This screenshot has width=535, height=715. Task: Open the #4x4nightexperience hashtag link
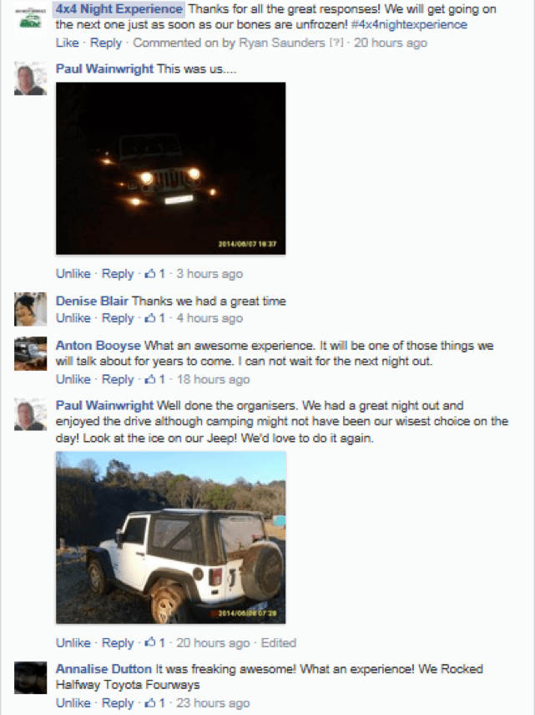[x=409, y=24]
